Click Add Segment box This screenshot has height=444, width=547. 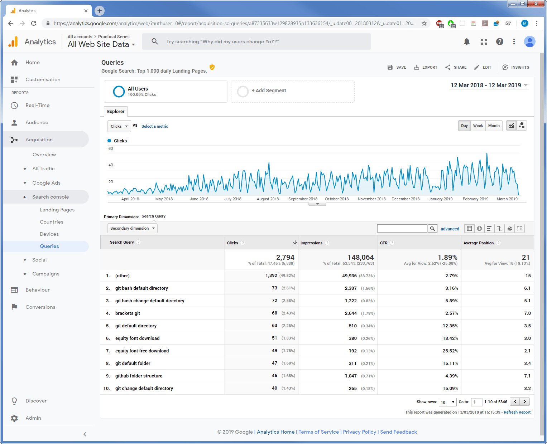tap(293, 92)
